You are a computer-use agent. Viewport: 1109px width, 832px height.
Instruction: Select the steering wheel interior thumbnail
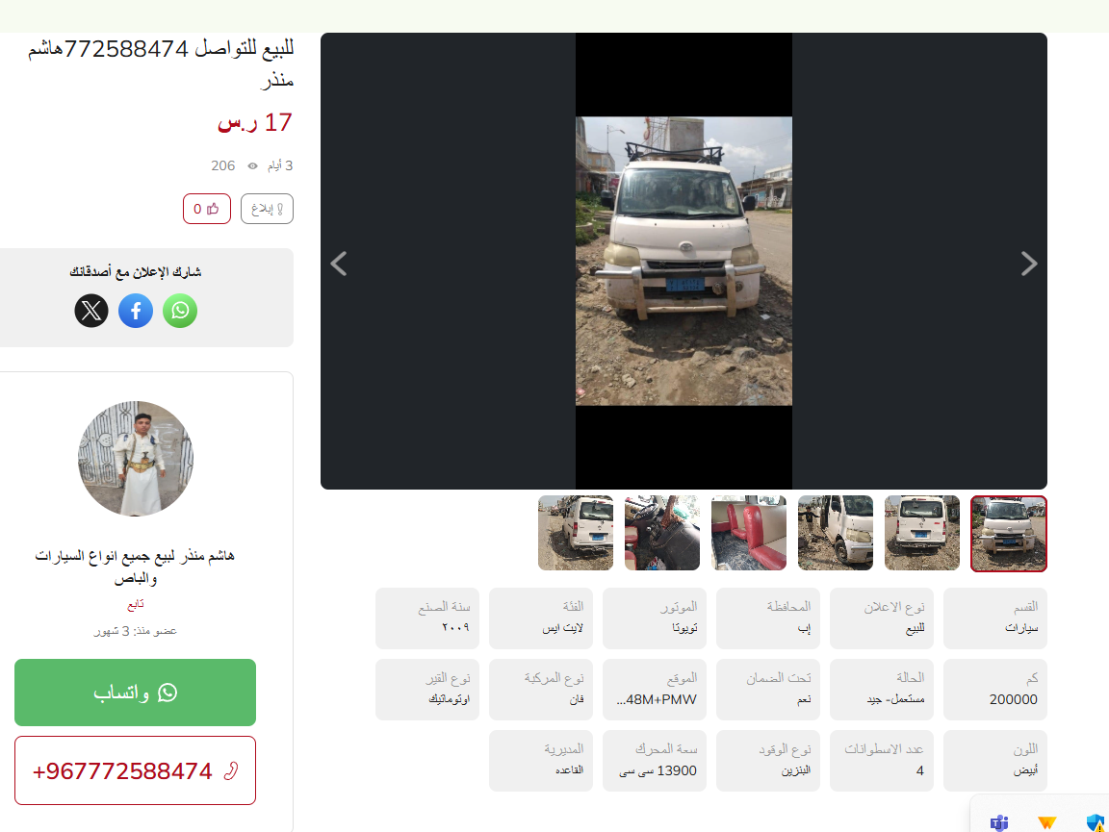662,533
